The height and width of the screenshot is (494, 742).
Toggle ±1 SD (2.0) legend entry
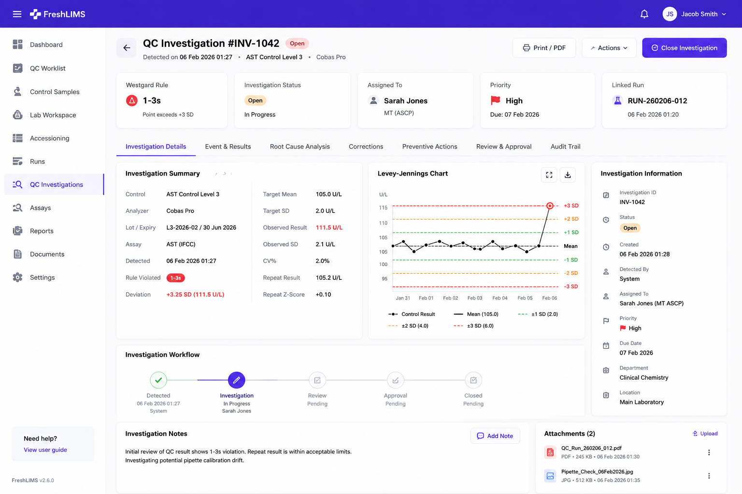(538, 314)
